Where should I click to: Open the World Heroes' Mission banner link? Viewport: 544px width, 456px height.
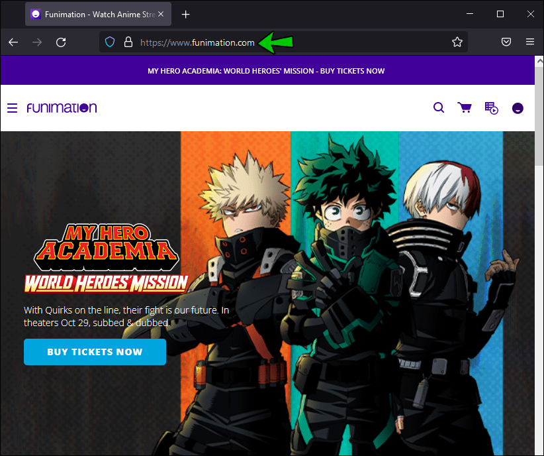266,70
